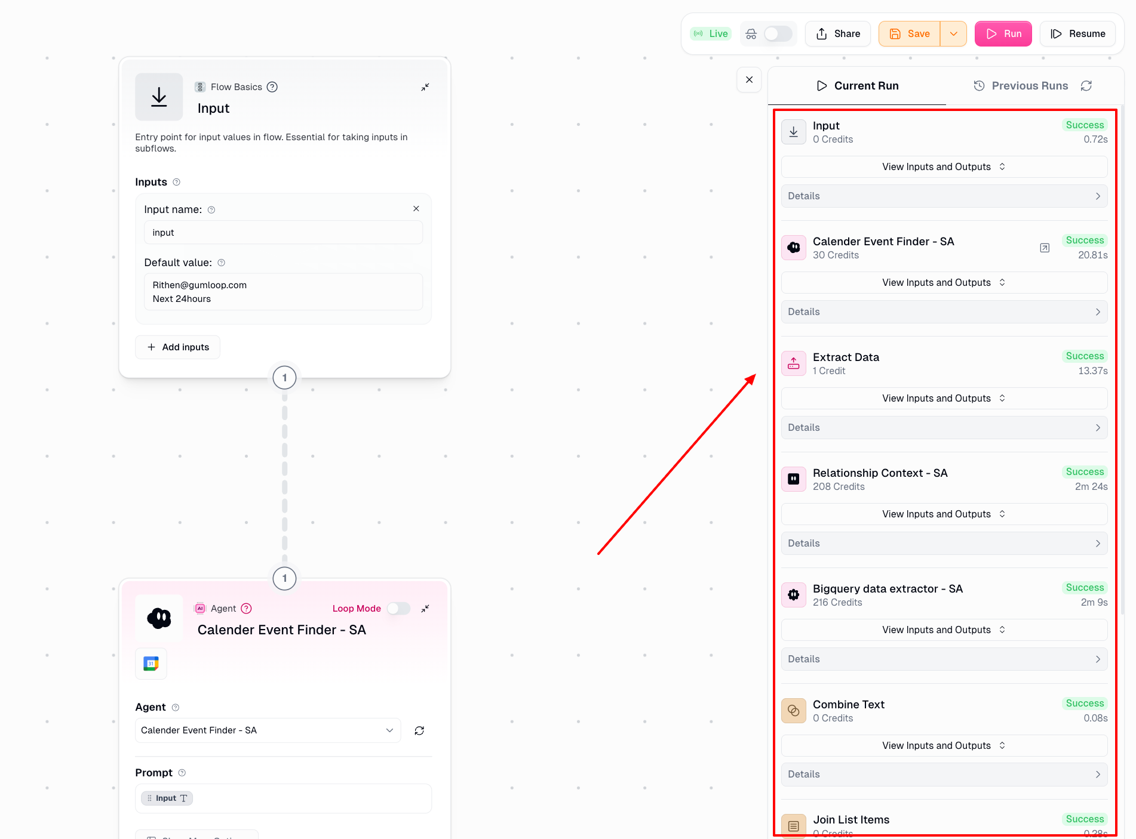Refresh Previous Runs list icon

click(1086, 86)
